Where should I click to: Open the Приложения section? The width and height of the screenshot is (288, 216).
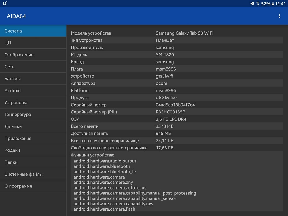pos(33,138)
